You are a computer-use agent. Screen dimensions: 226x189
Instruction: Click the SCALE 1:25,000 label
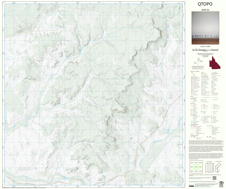coord(205,46)
